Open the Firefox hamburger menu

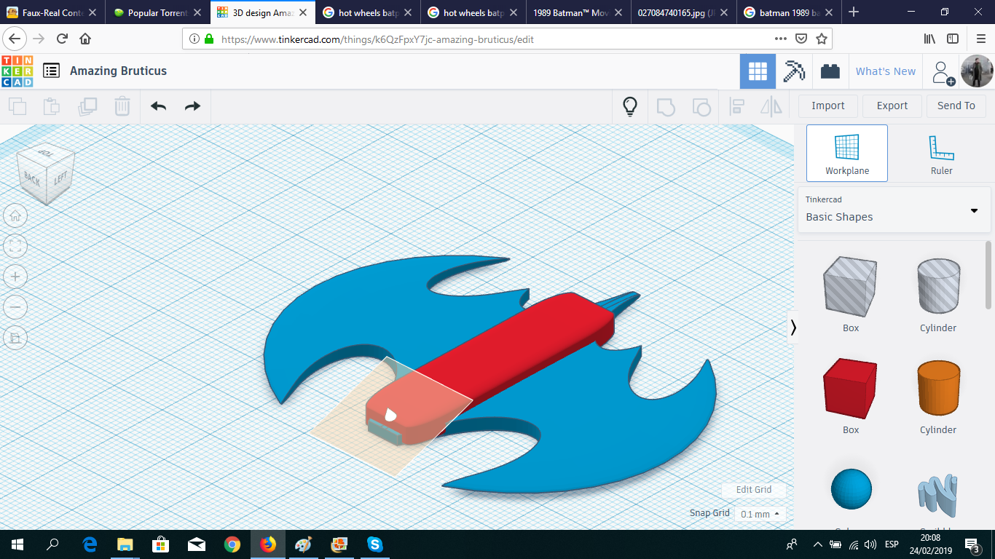(981, 39)
